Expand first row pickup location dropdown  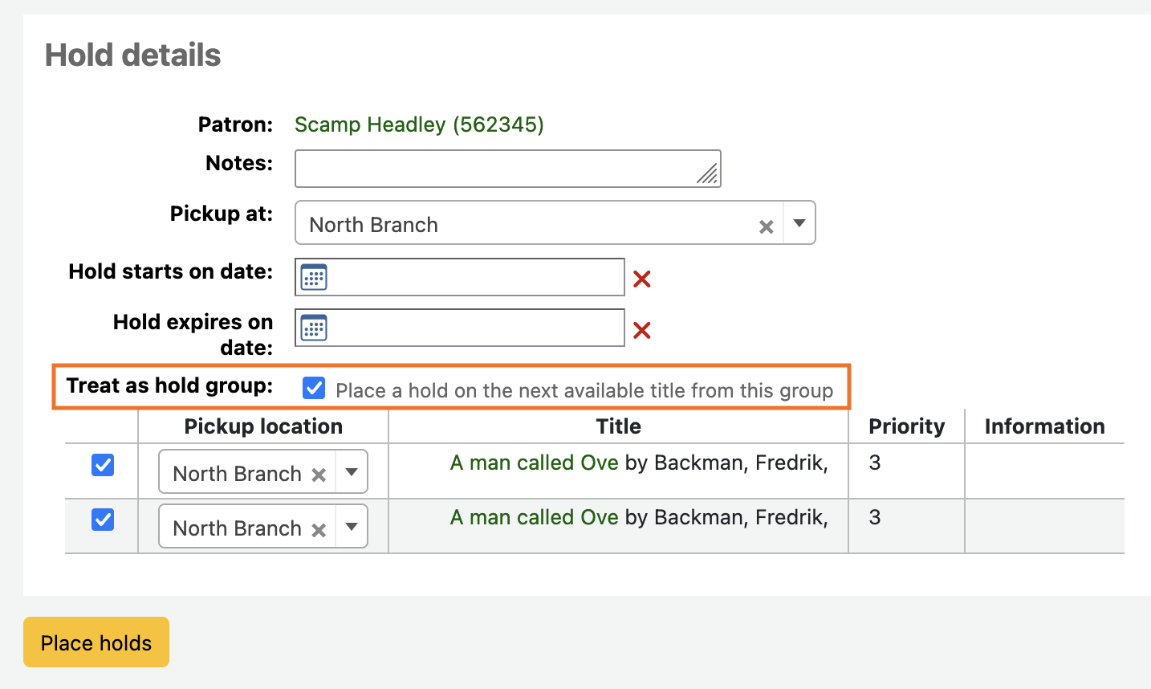[352, 472]
